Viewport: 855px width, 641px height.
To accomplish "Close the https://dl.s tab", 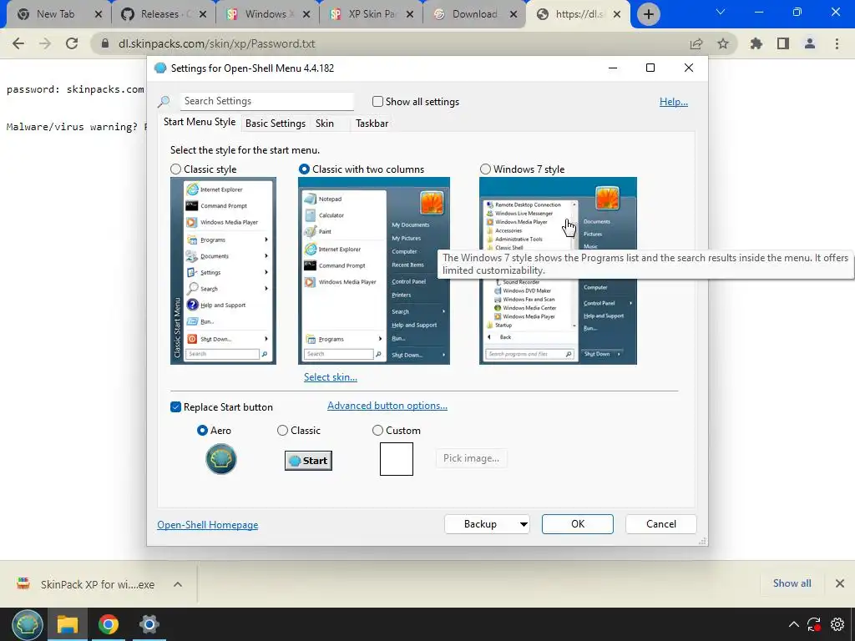I will (x=617, y=14).
